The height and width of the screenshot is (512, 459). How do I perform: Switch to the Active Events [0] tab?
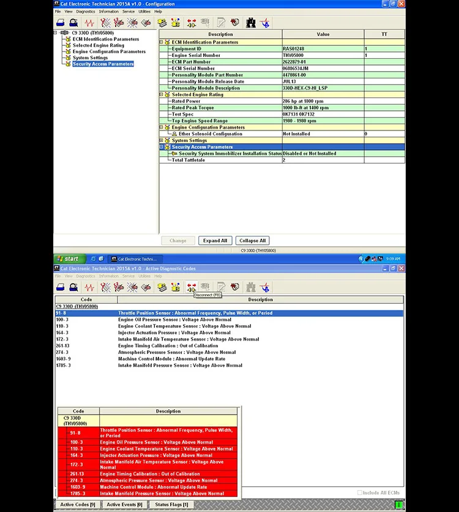[x=124, y=505]
